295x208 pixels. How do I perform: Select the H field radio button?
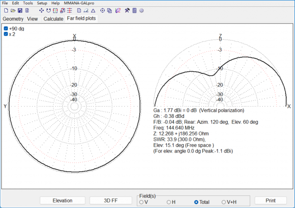pos(169,202)
